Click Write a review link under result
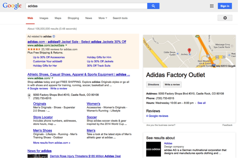 point(59,88)
